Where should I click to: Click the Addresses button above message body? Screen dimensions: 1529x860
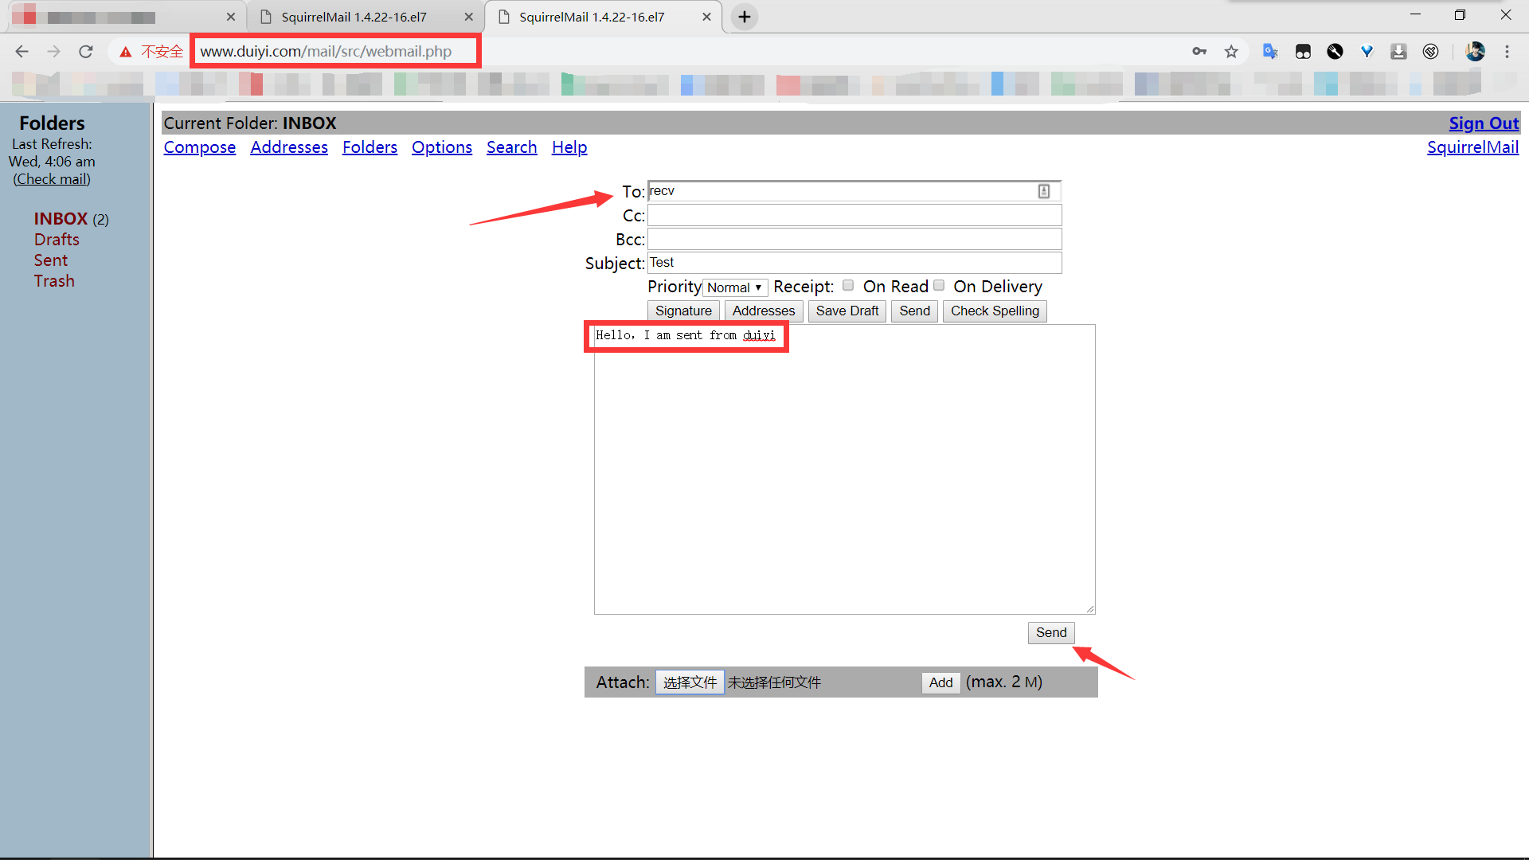click(x=764, y=311)
